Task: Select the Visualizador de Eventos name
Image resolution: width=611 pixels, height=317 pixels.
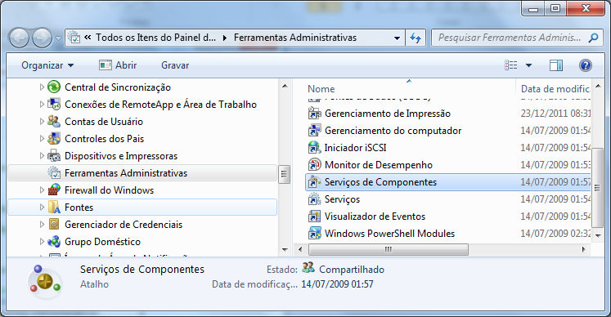Action: 375,217
